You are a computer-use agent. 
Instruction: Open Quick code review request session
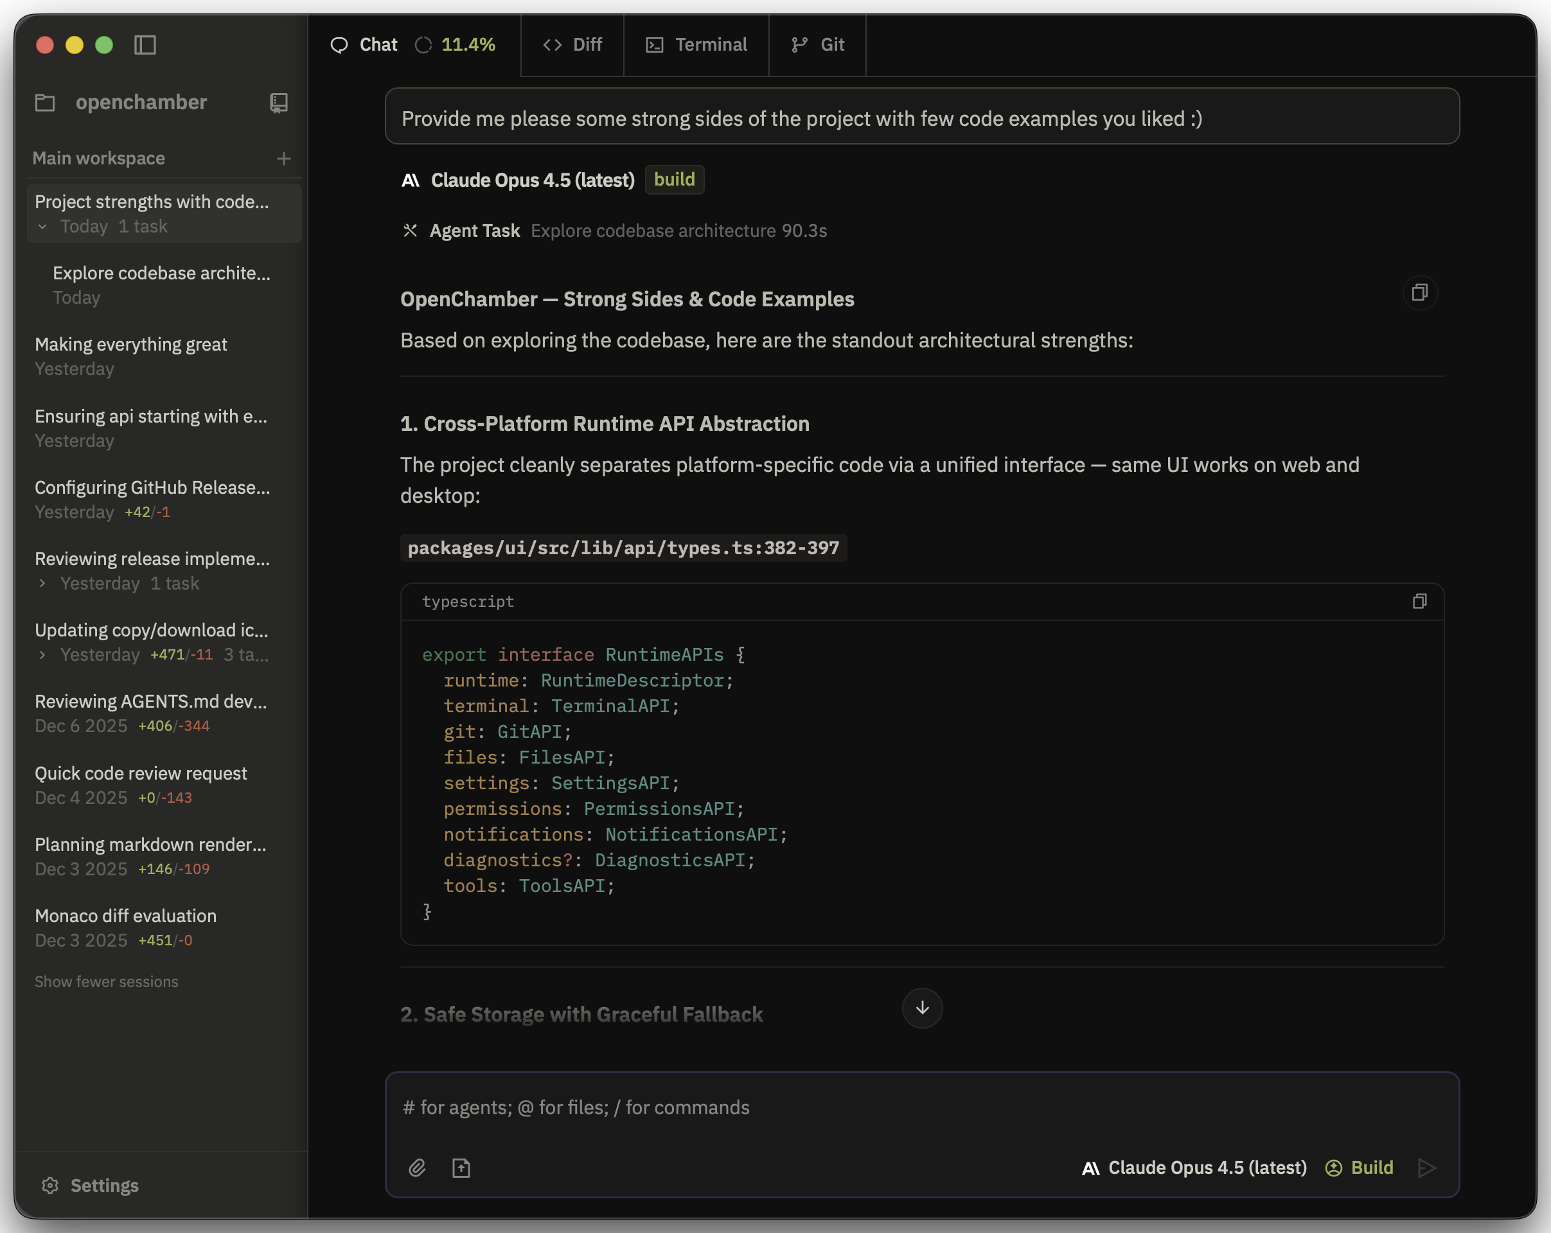(164, 784)
